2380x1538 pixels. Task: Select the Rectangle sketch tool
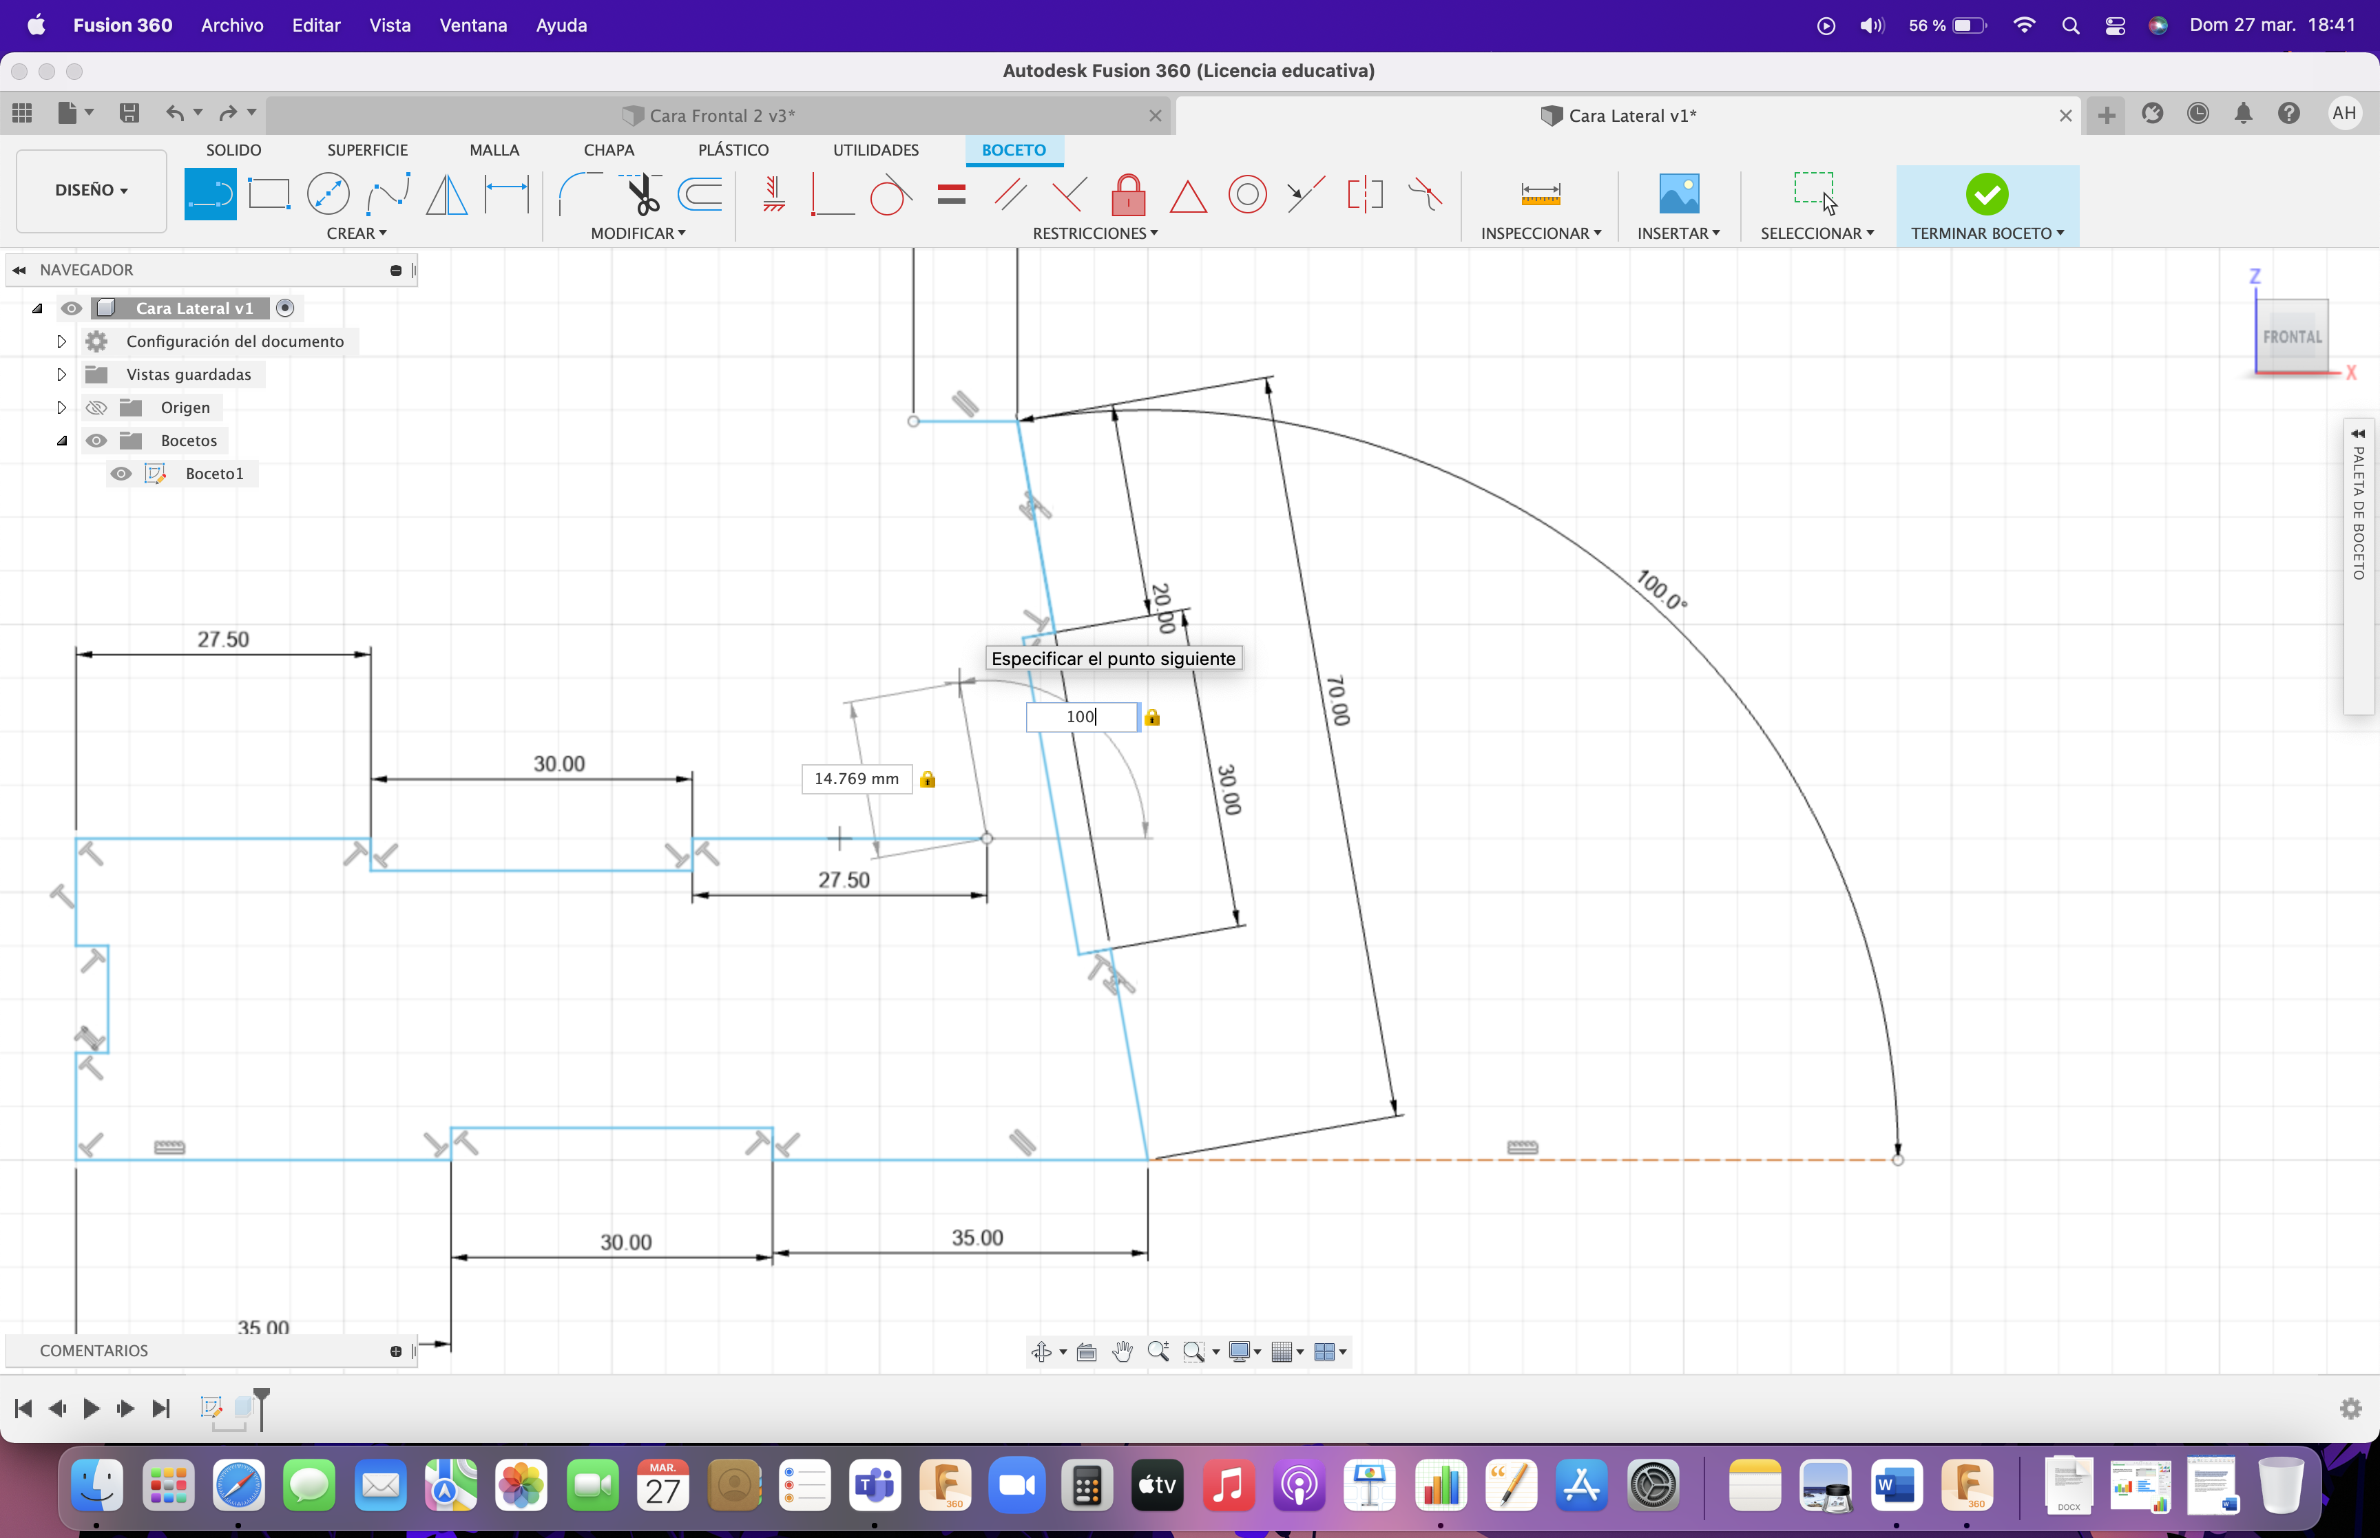[269, 193]
